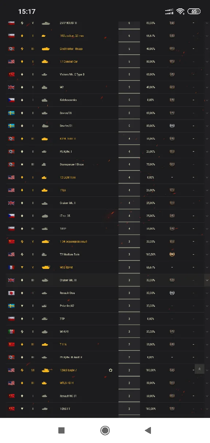The height and width of the screenshot is (443, 210).
Task: Click the French flag icon beside M10 RBFM
Action: [x=11, y=267]
